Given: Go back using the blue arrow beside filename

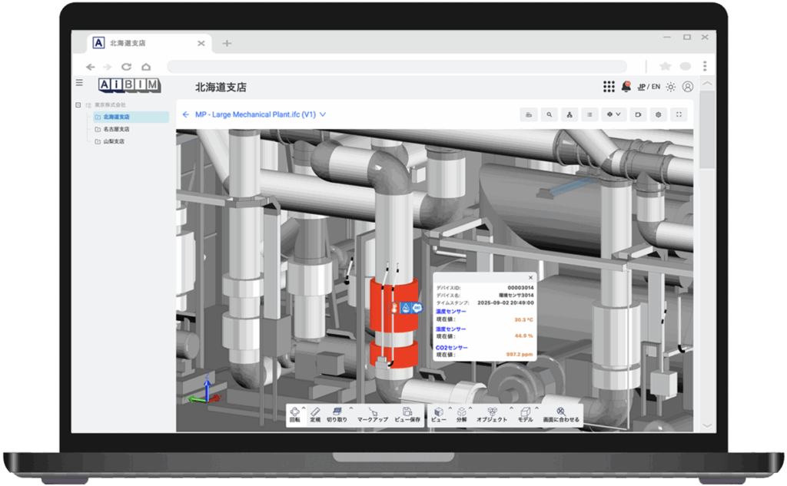Looking at the screenshot, I should pyautogui.click(x=185, y=114).
